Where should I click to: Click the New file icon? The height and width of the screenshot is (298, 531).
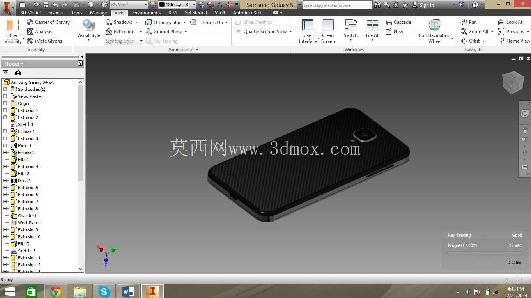pos(22,5)
